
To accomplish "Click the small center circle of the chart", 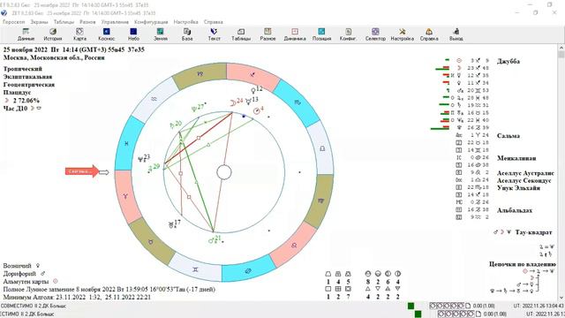I will click(x=224, y=172).
